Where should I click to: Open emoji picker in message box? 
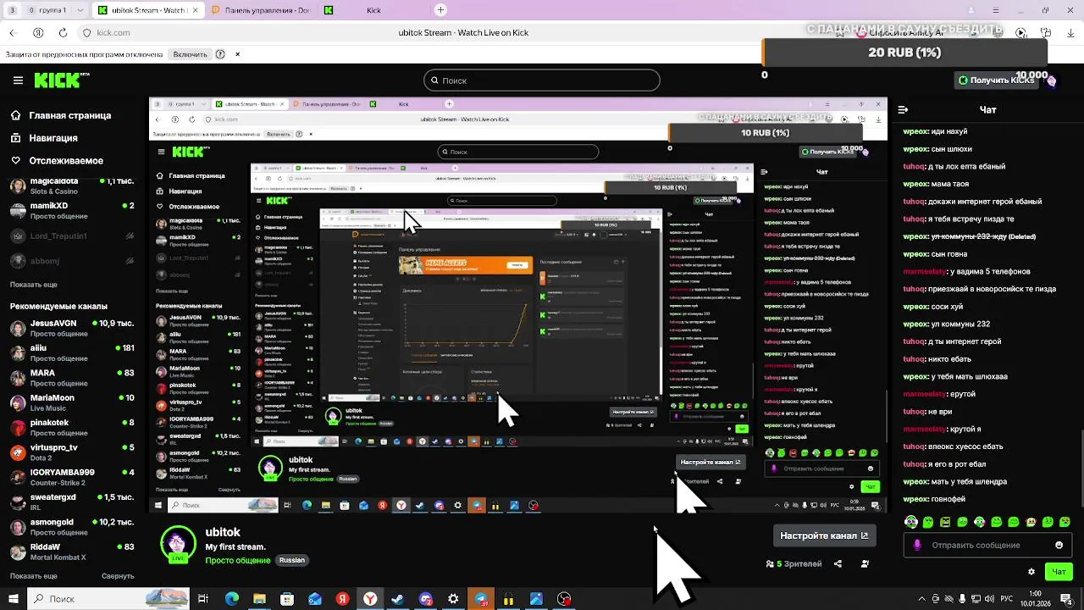1059,545
